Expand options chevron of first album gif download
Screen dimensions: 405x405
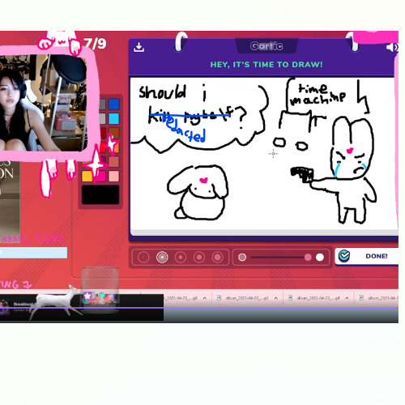tap(205, 298)
